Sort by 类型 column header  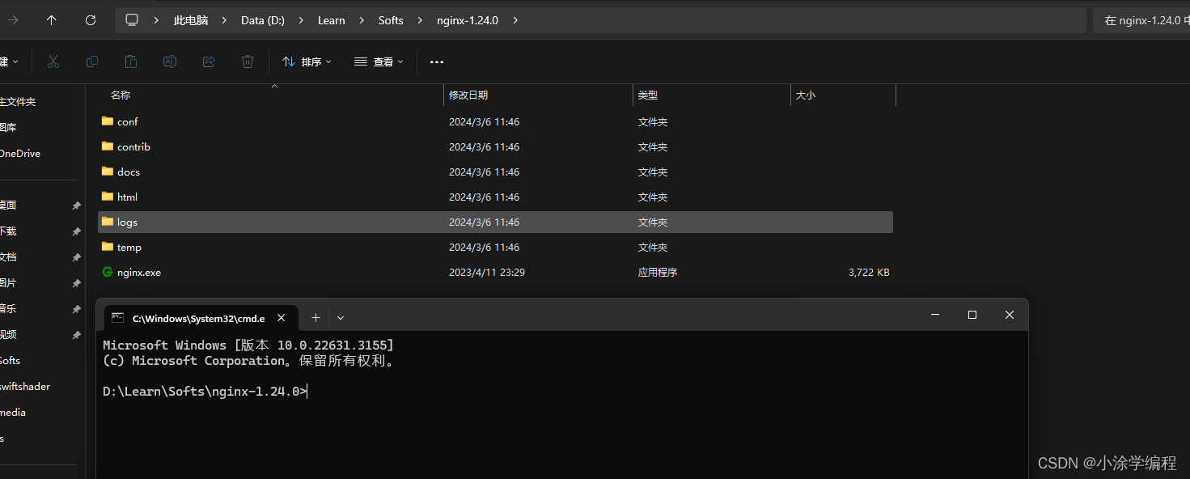[x=648, y=95]
